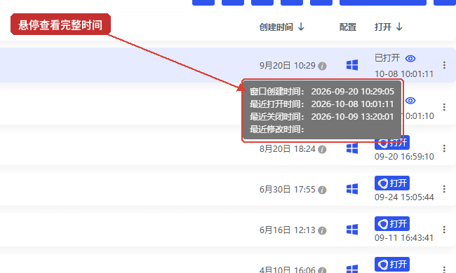Click 打开 button above 09-24 15:05:44
Screen dimensions: 456x273
click(x=392, y=183)
